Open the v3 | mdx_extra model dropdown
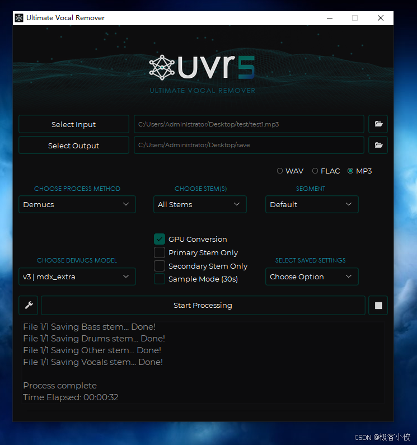 point(77,277)
